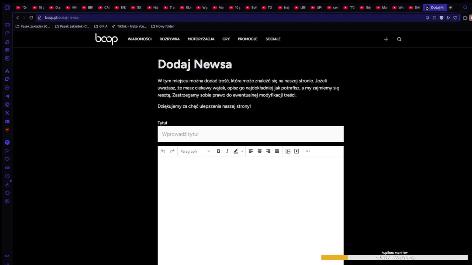The image size is (472, 265).
Task: Open the PROMOCJE link
Action: click(x=247, y=39)
